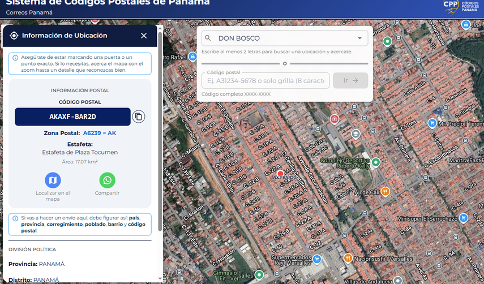Viewport: 484px width, 284px height.
Task: Click the panel scrollbar up arrow
Action: click(x=160, y=28)
